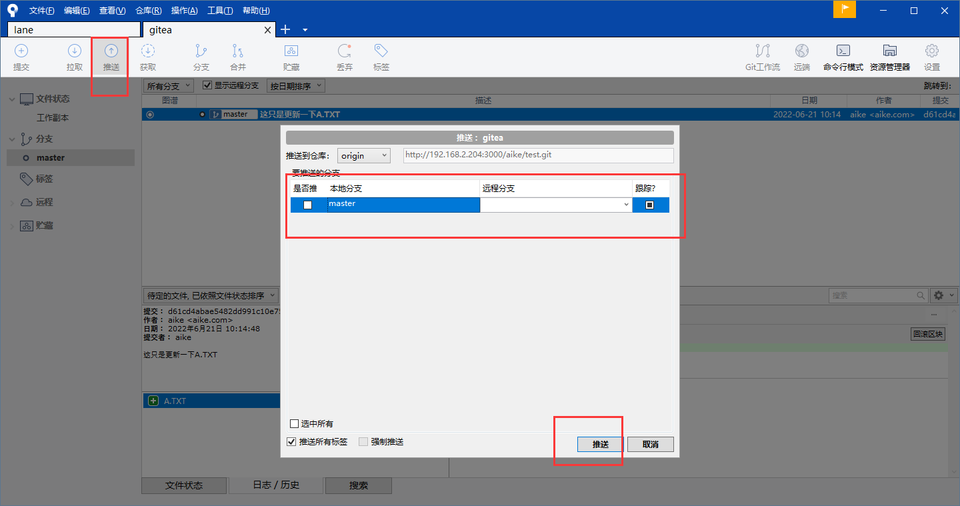Open the 帮助(H) menu
This screenshot has height=506, width=960.
point(256,11)
